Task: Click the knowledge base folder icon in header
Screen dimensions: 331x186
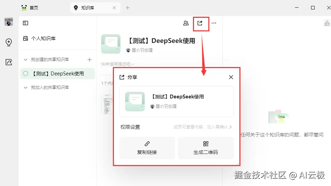Action: 111,44
